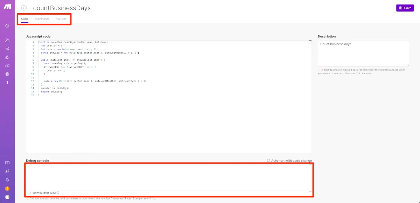This screenshot has width=420, height=203.
Task: Switch to the History tab
Action: (x=61, y=19)
